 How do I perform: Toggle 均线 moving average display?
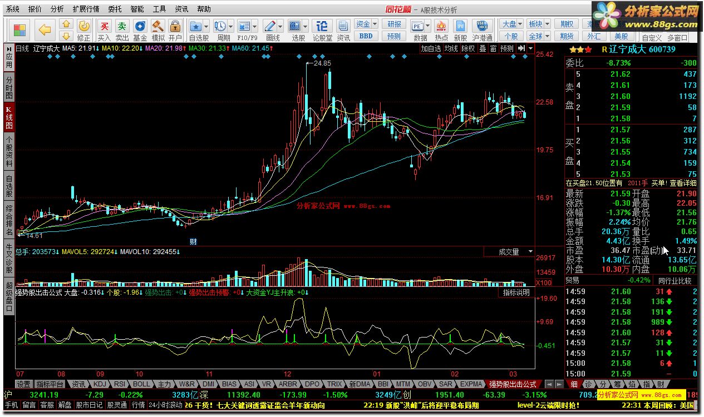click(x=451, y=49)
